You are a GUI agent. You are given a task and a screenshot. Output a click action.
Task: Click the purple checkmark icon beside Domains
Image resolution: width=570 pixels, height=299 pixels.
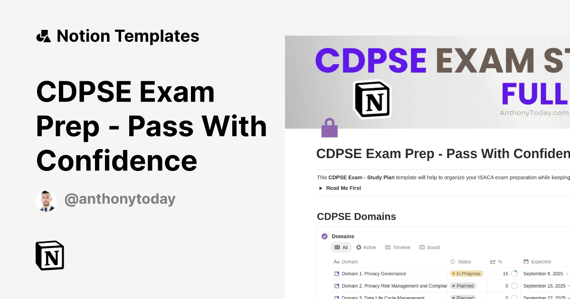tap(324, 236)
